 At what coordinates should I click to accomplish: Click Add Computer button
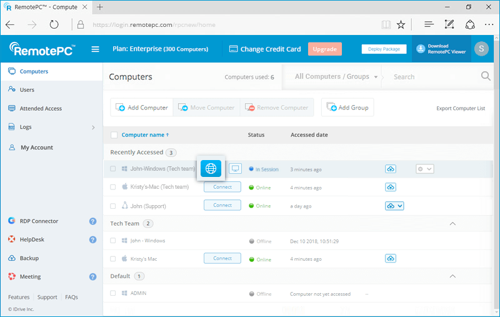[x=142, y=108]
